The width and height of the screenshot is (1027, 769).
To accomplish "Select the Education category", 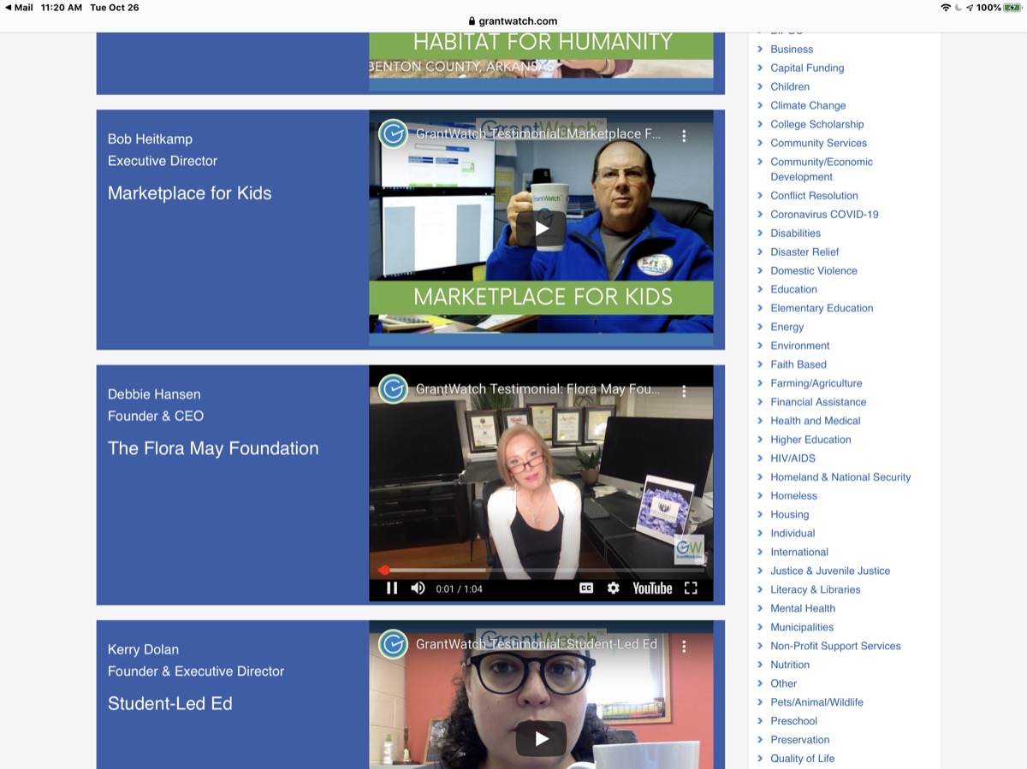I will click(x=793, y=289).
